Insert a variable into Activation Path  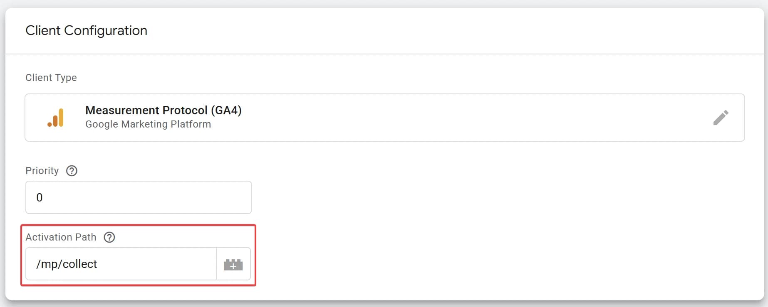click(x=233, y=264)
